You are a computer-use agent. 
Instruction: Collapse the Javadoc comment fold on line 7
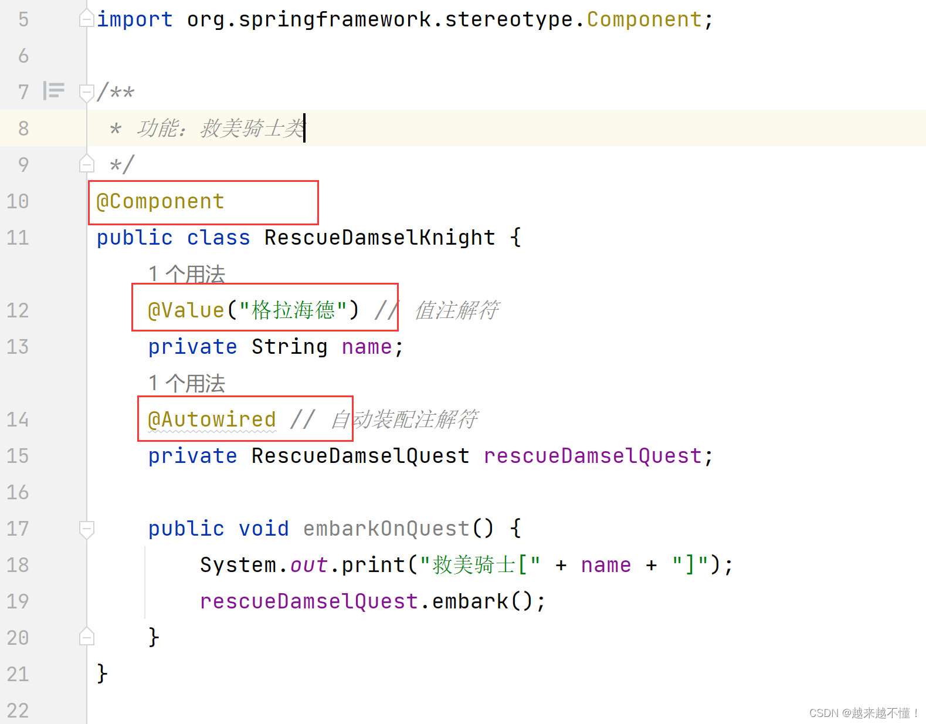pyautogui.click(x=87, y=92)
